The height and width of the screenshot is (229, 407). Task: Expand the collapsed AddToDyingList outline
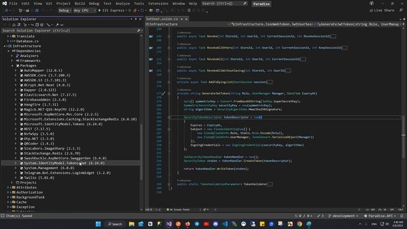point(169,82)
